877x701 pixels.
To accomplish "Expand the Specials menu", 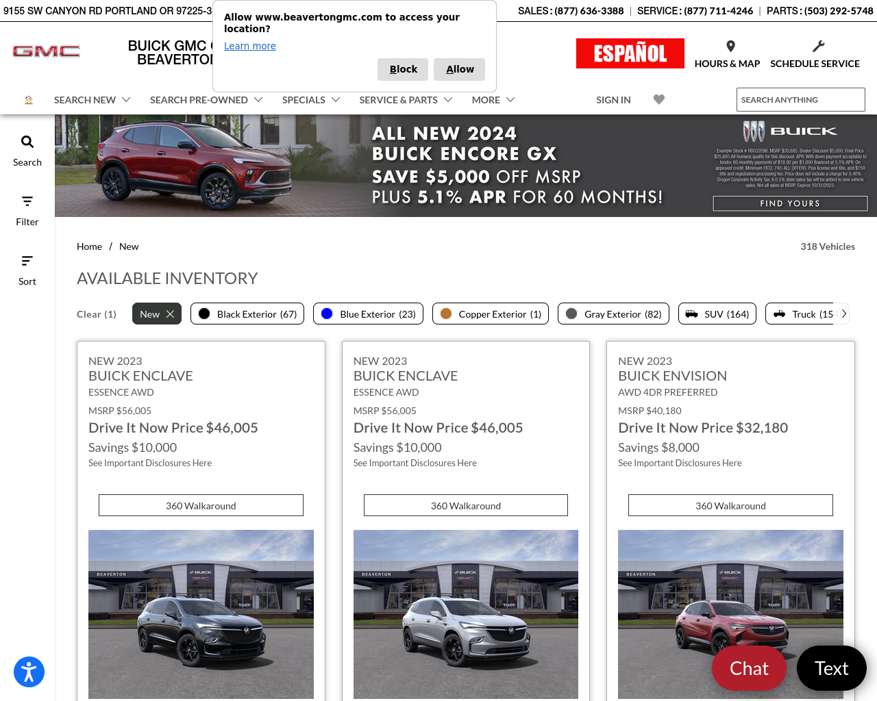I will pos(311,100).
